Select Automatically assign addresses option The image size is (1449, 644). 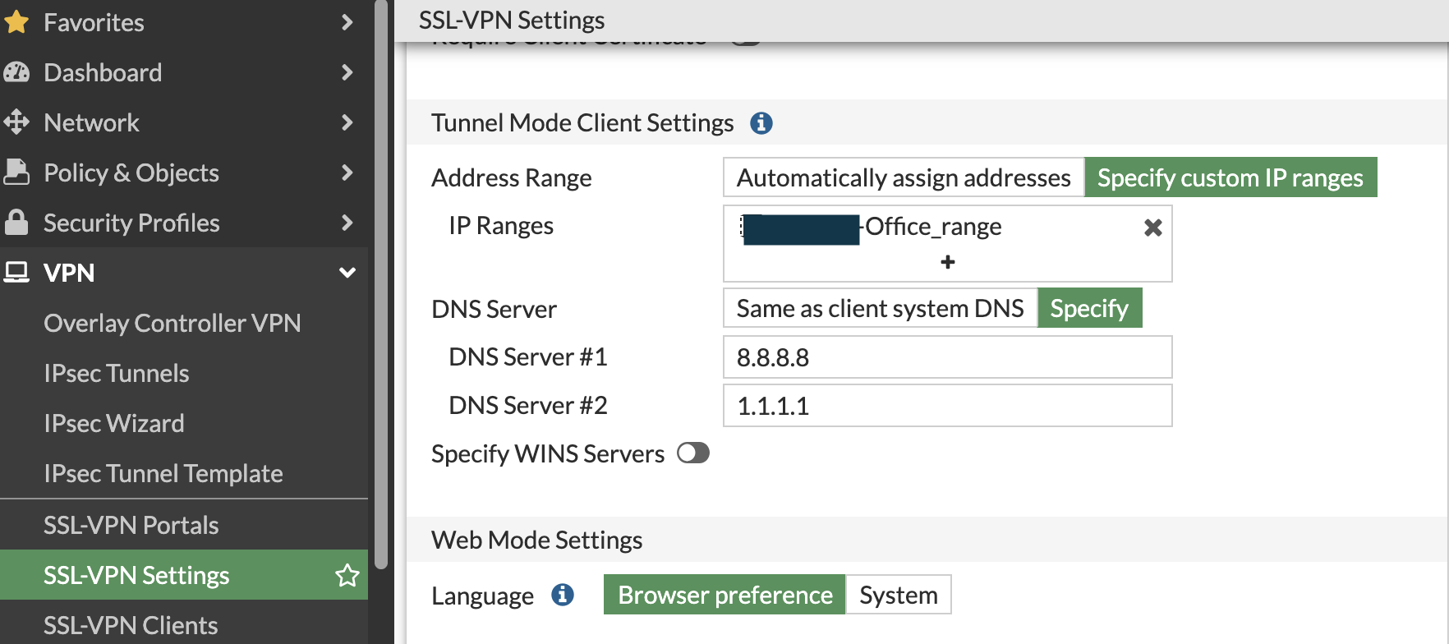point(903,177)
